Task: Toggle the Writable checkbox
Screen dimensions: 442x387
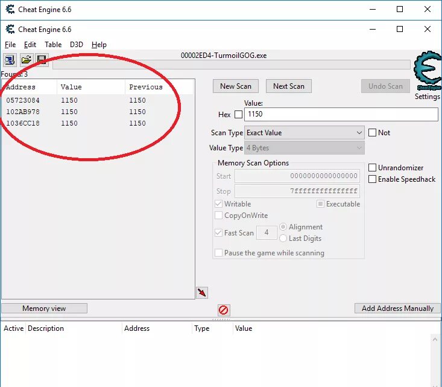Action: tap(218, 204)
